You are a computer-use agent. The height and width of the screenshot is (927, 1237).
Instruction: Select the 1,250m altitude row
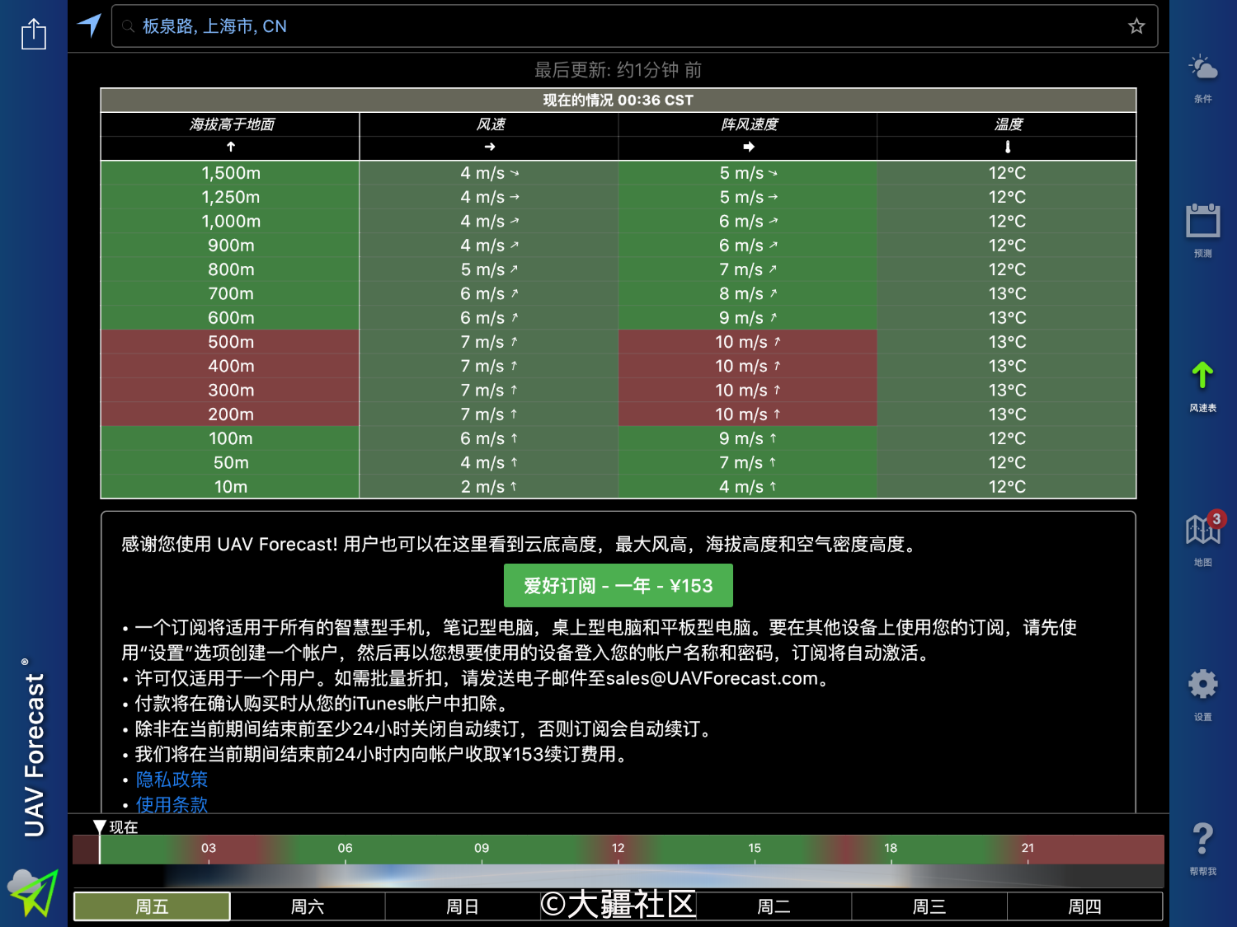(x=618, y=197)
